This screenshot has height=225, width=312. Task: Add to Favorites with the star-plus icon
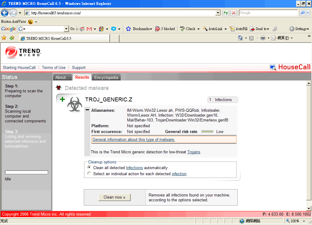point(12,38)
